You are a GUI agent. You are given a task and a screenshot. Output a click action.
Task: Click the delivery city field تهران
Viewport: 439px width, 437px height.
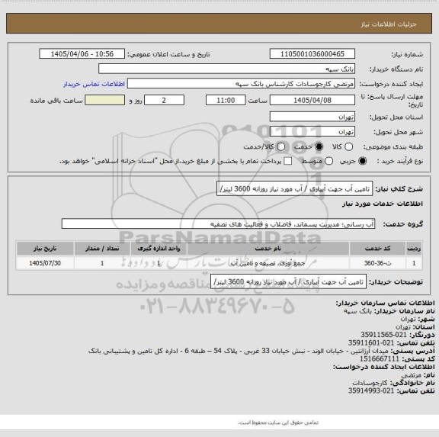pos(312,131)
